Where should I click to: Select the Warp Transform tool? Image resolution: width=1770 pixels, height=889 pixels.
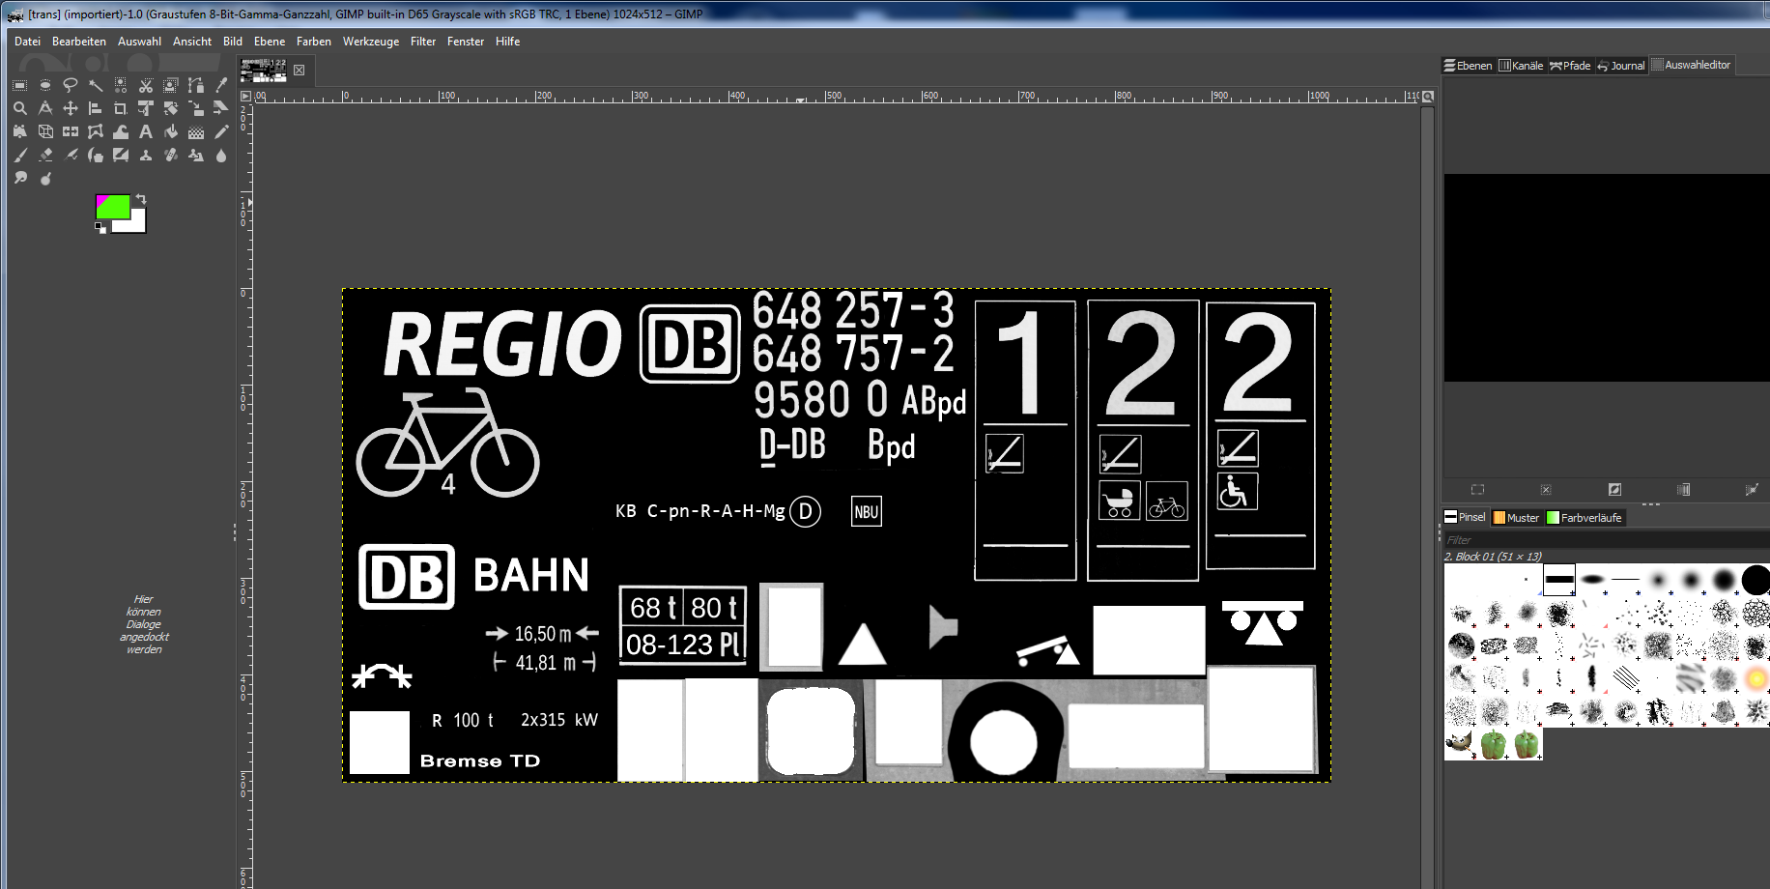(120, 131)
